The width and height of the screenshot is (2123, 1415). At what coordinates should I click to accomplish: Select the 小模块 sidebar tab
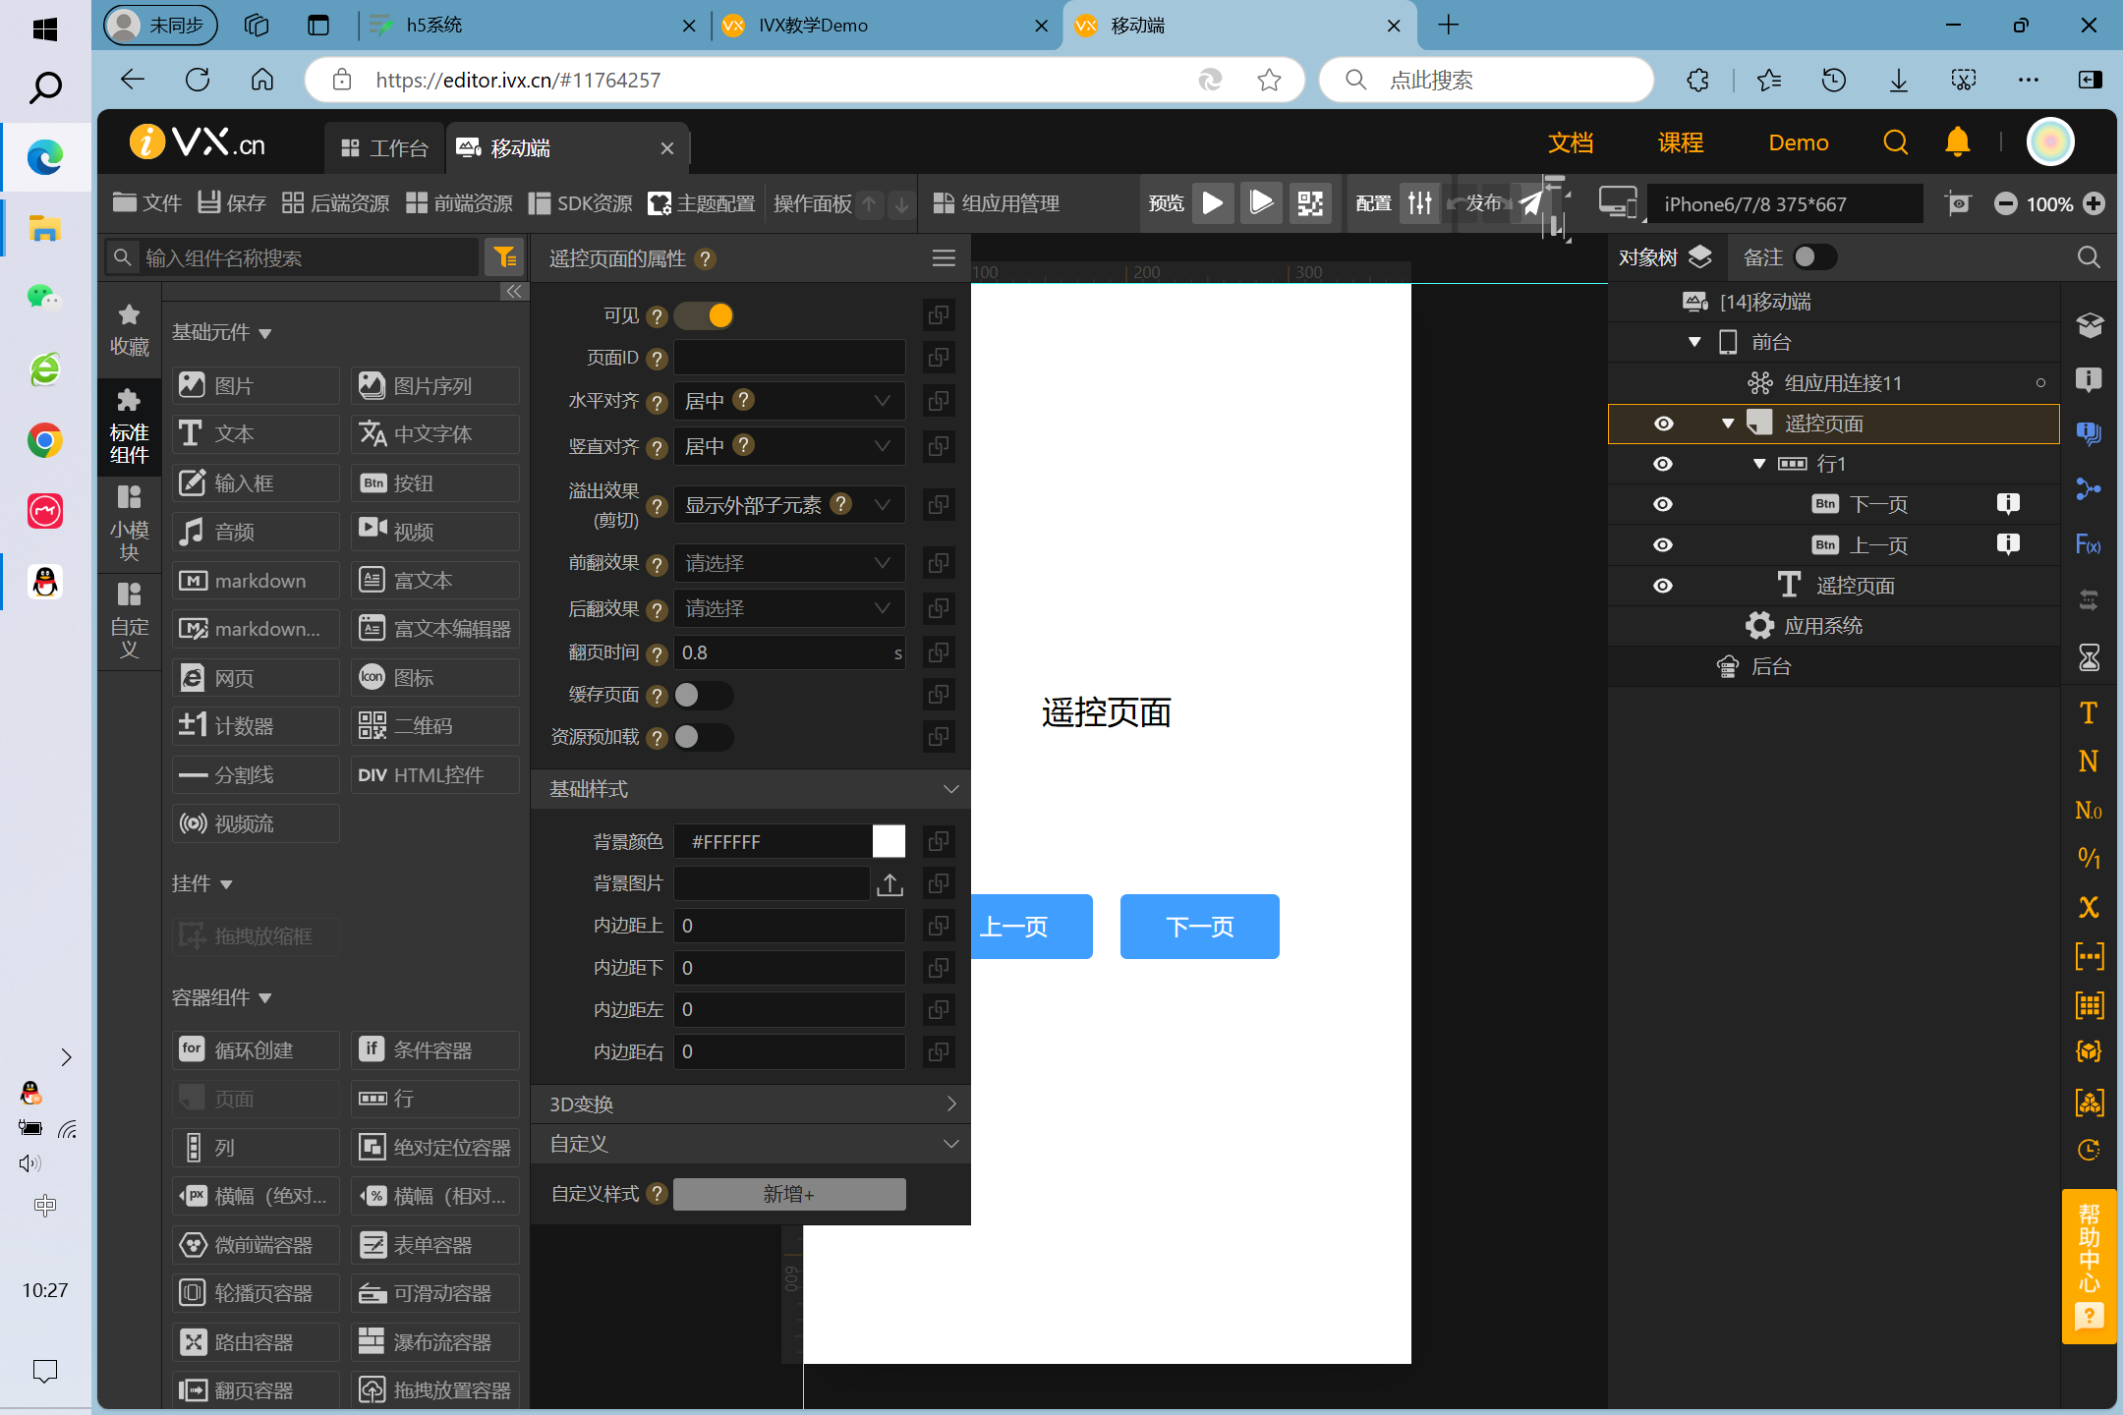click(x=130, y=523)
